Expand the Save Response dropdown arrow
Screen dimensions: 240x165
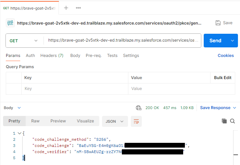(x=235, y=108)
